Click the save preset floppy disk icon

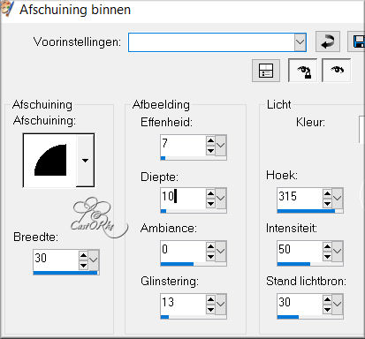[357, 41]
